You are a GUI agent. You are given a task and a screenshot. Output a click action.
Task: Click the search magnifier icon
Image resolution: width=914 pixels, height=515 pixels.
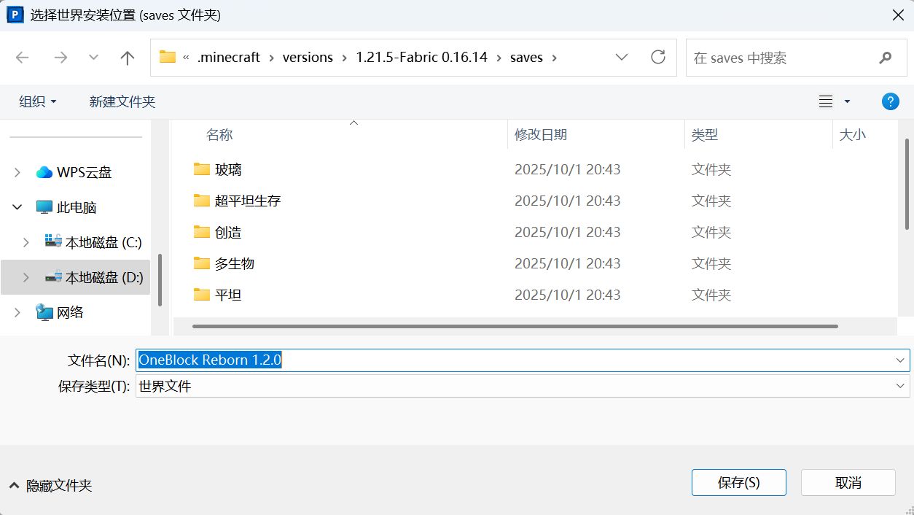pyautogui.click(x=886, y=58)
